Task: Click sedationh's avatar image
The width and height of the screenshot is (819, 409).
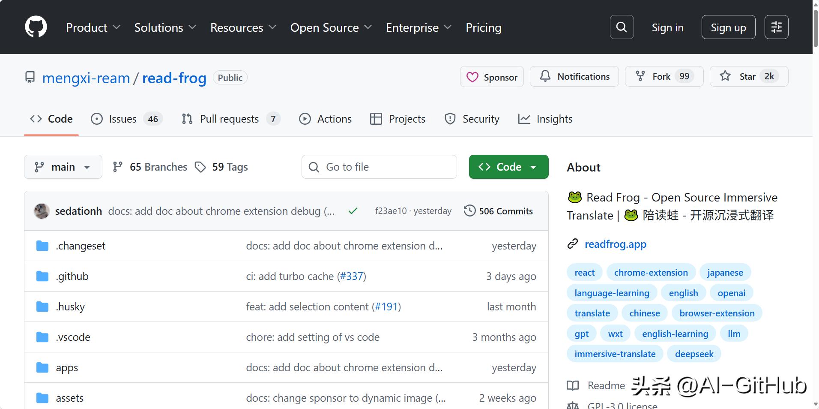Action: pos(42,211)
